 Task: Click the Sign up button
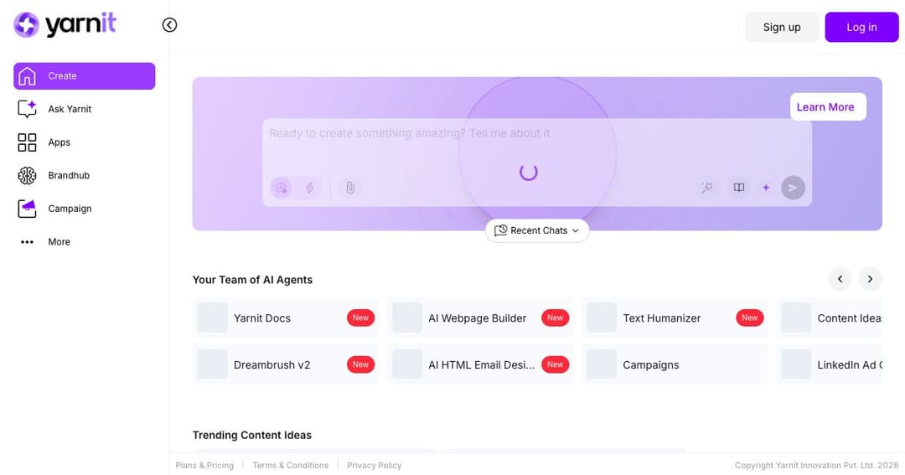pos(782,27)
